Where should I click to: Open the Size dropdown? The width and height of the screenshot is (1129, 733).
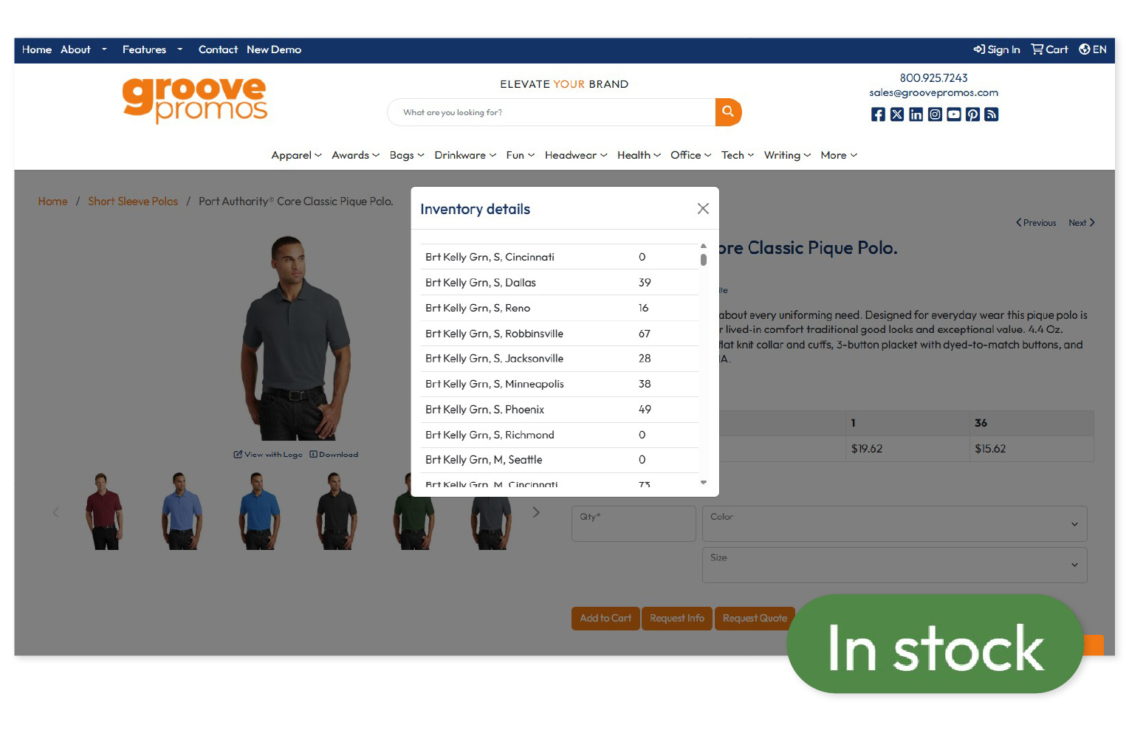click(x=894, y=565)
